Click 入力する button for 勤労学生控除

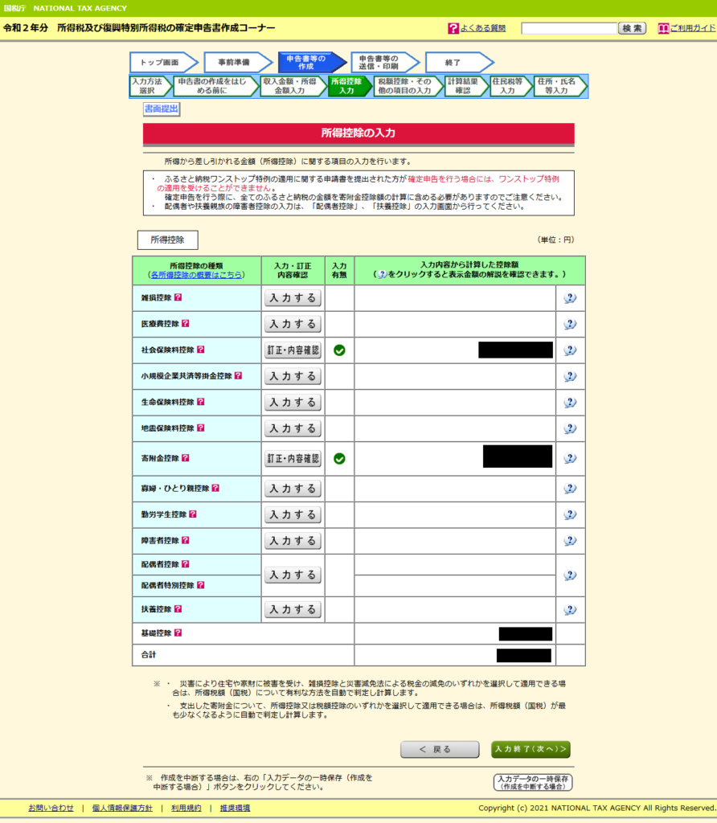tap(293, 515)
